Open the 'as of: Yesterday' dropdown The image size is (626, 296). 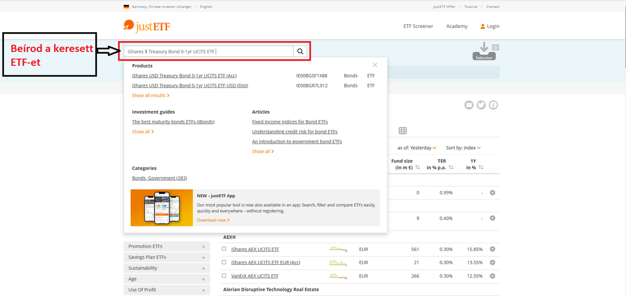(417, 148)
